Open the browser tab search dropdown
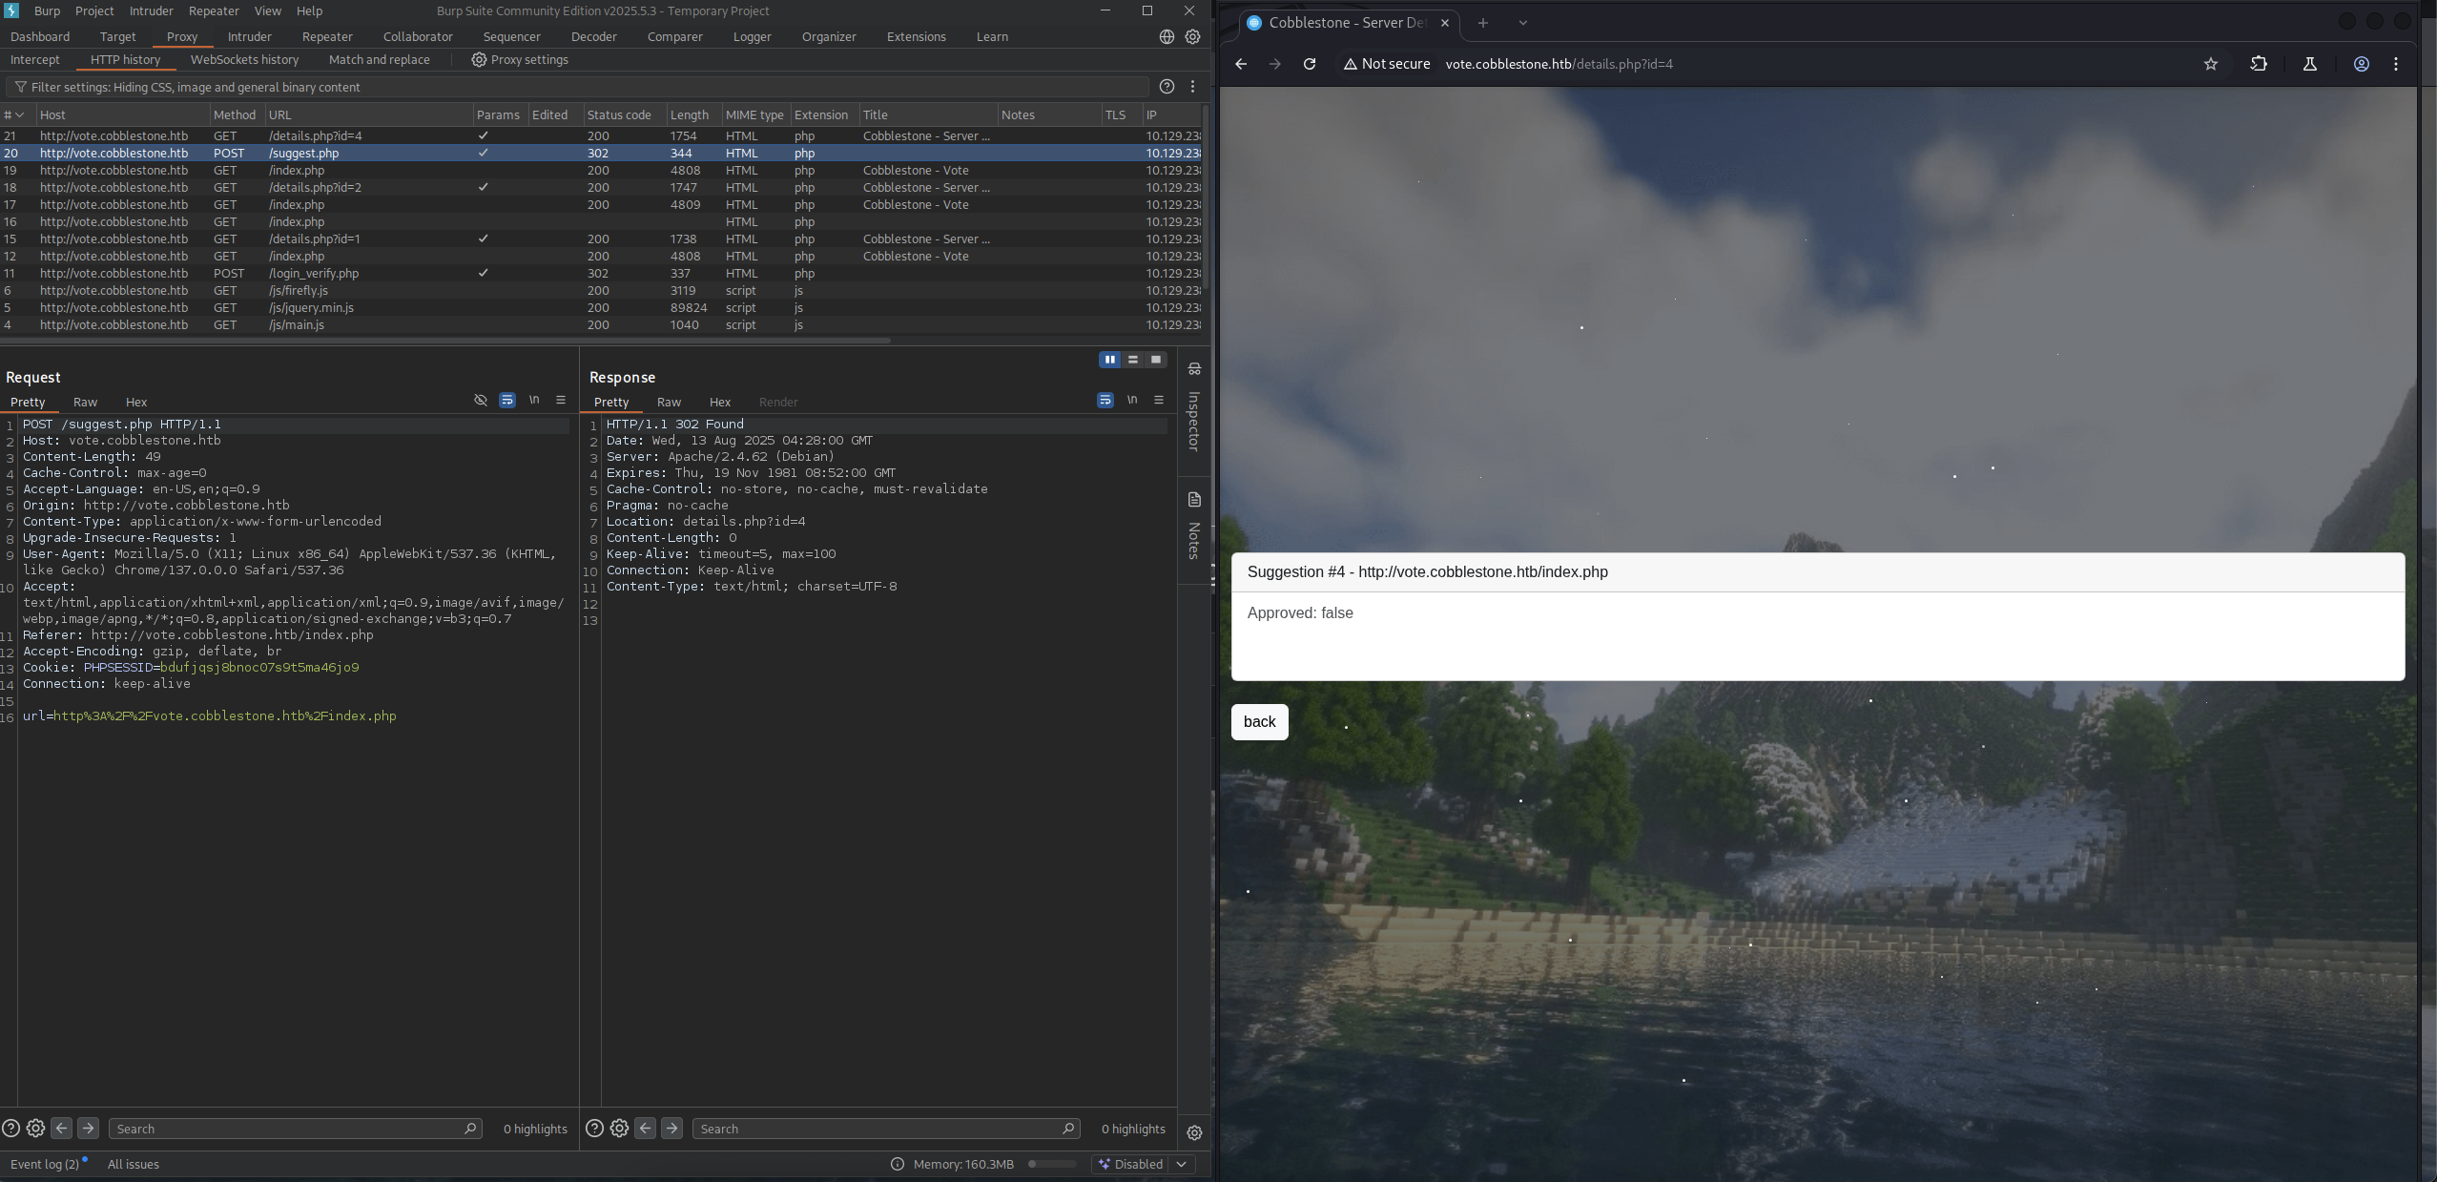2437x1182 pixels. coord(1523,23)
